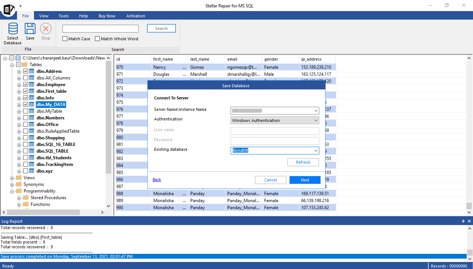Enable the Match Whole Word checkbox

[98, 39]
